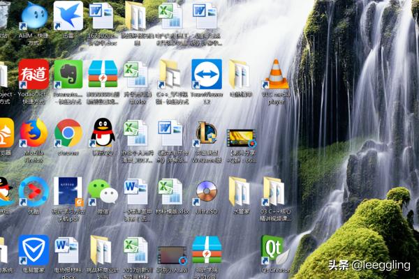Launch Youdao Dict (有道) shortcut
The width and height of the screenshot is (419, 279).
tap(34, 74)
